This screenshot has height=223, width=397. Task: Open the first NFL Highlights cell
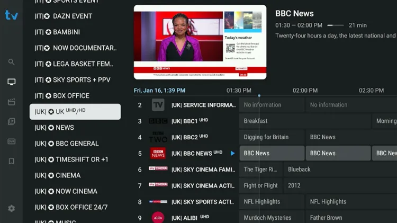pyautogui.click(x=272, y=202)
